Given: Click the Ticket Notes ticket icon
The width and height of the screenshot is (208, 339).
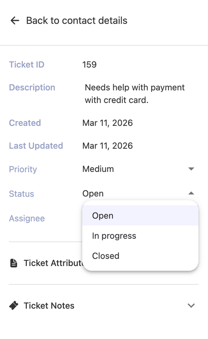Looking at the screenshot, I should pos(14,306).
